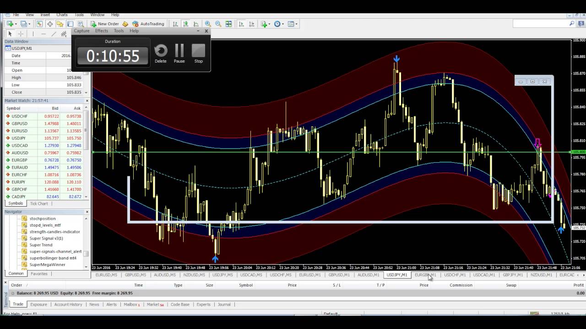The image size is (586, 329).
Task: Toggle the AutoTrading button
Action: [x=148, y=24]
